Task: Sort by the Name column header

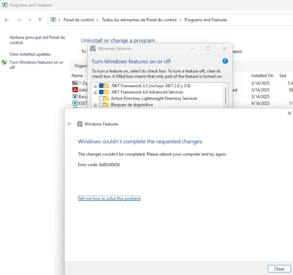Action: (77, 76)
